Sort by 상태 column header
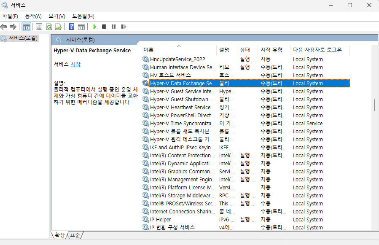This screenshot has width=379, height=245. 247,50
